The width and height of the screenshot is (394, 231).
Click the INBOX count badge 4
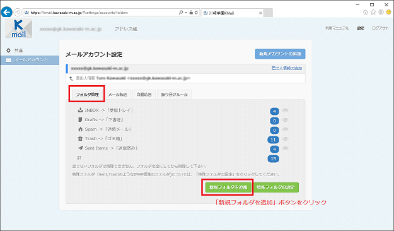pos(274,111)
